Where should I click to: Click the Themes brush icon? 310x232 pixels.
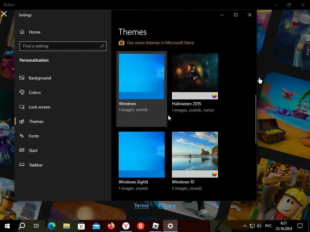22,121
